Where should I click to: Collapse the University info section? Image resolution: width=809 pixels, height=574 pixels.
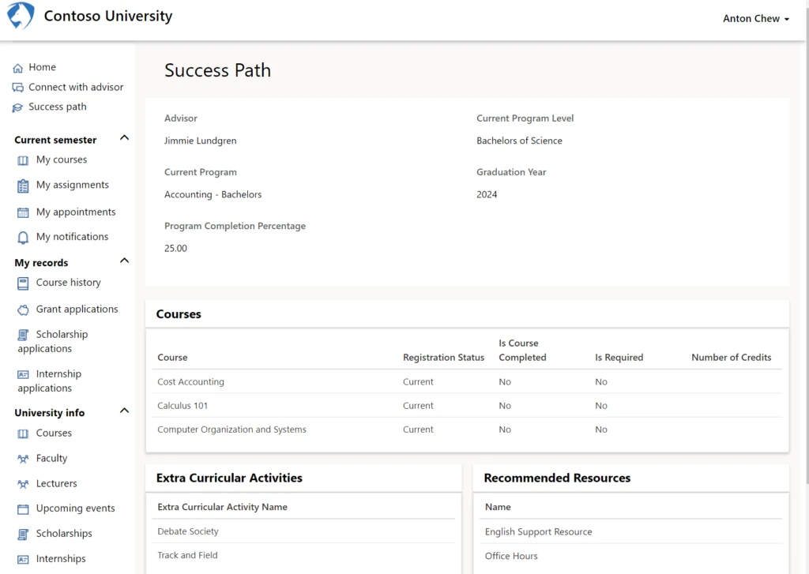[123, 410]
